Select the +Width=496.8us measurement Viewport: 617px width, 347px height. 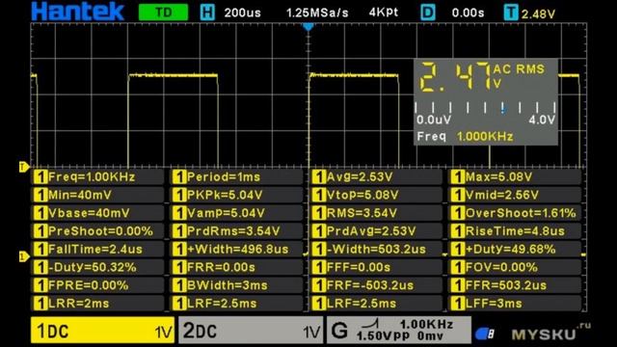237,250
